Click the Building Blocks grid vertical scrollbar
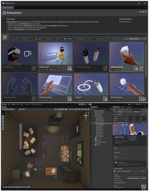 point(146,60)
